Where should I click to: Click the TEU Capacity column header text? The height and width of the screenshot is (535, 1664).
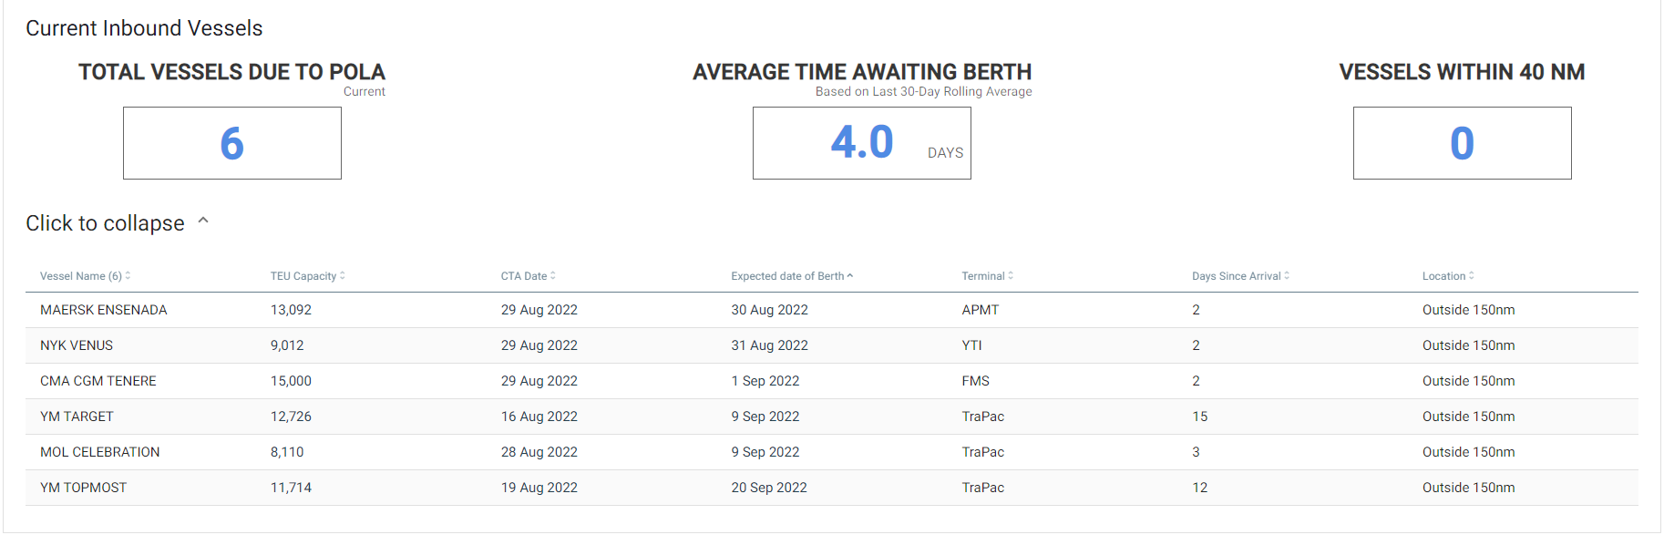303,276
